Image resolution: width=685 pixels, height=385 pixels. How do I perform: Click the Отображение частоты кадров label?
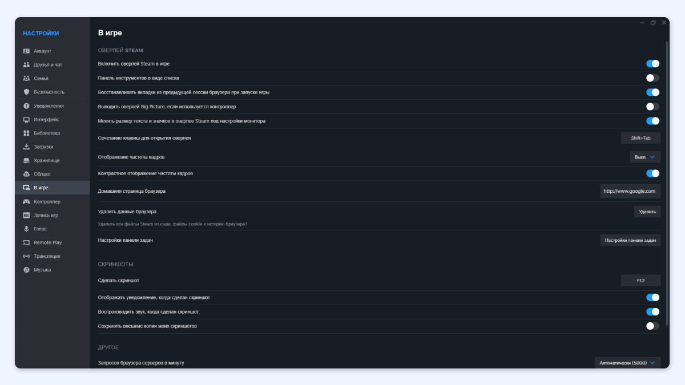[x=131, y=157]
